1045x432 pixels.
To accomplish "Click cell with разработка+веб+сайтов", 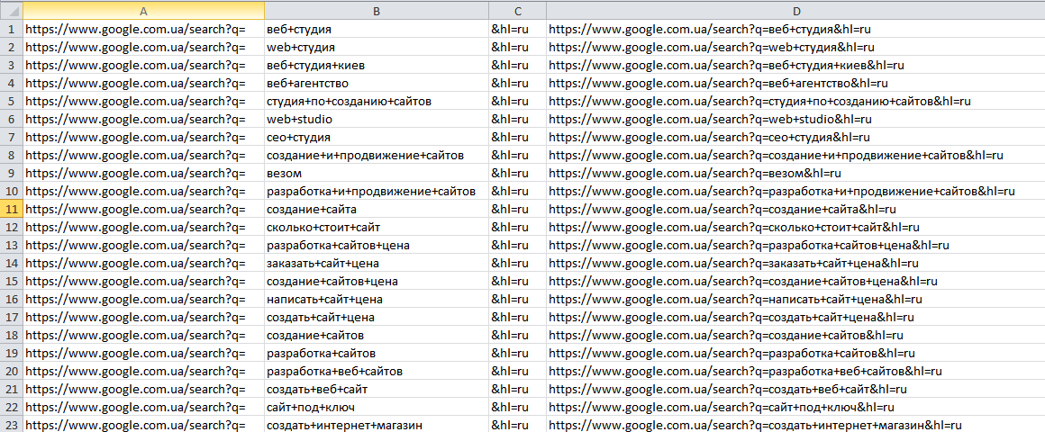I will [x=377, y=371].
